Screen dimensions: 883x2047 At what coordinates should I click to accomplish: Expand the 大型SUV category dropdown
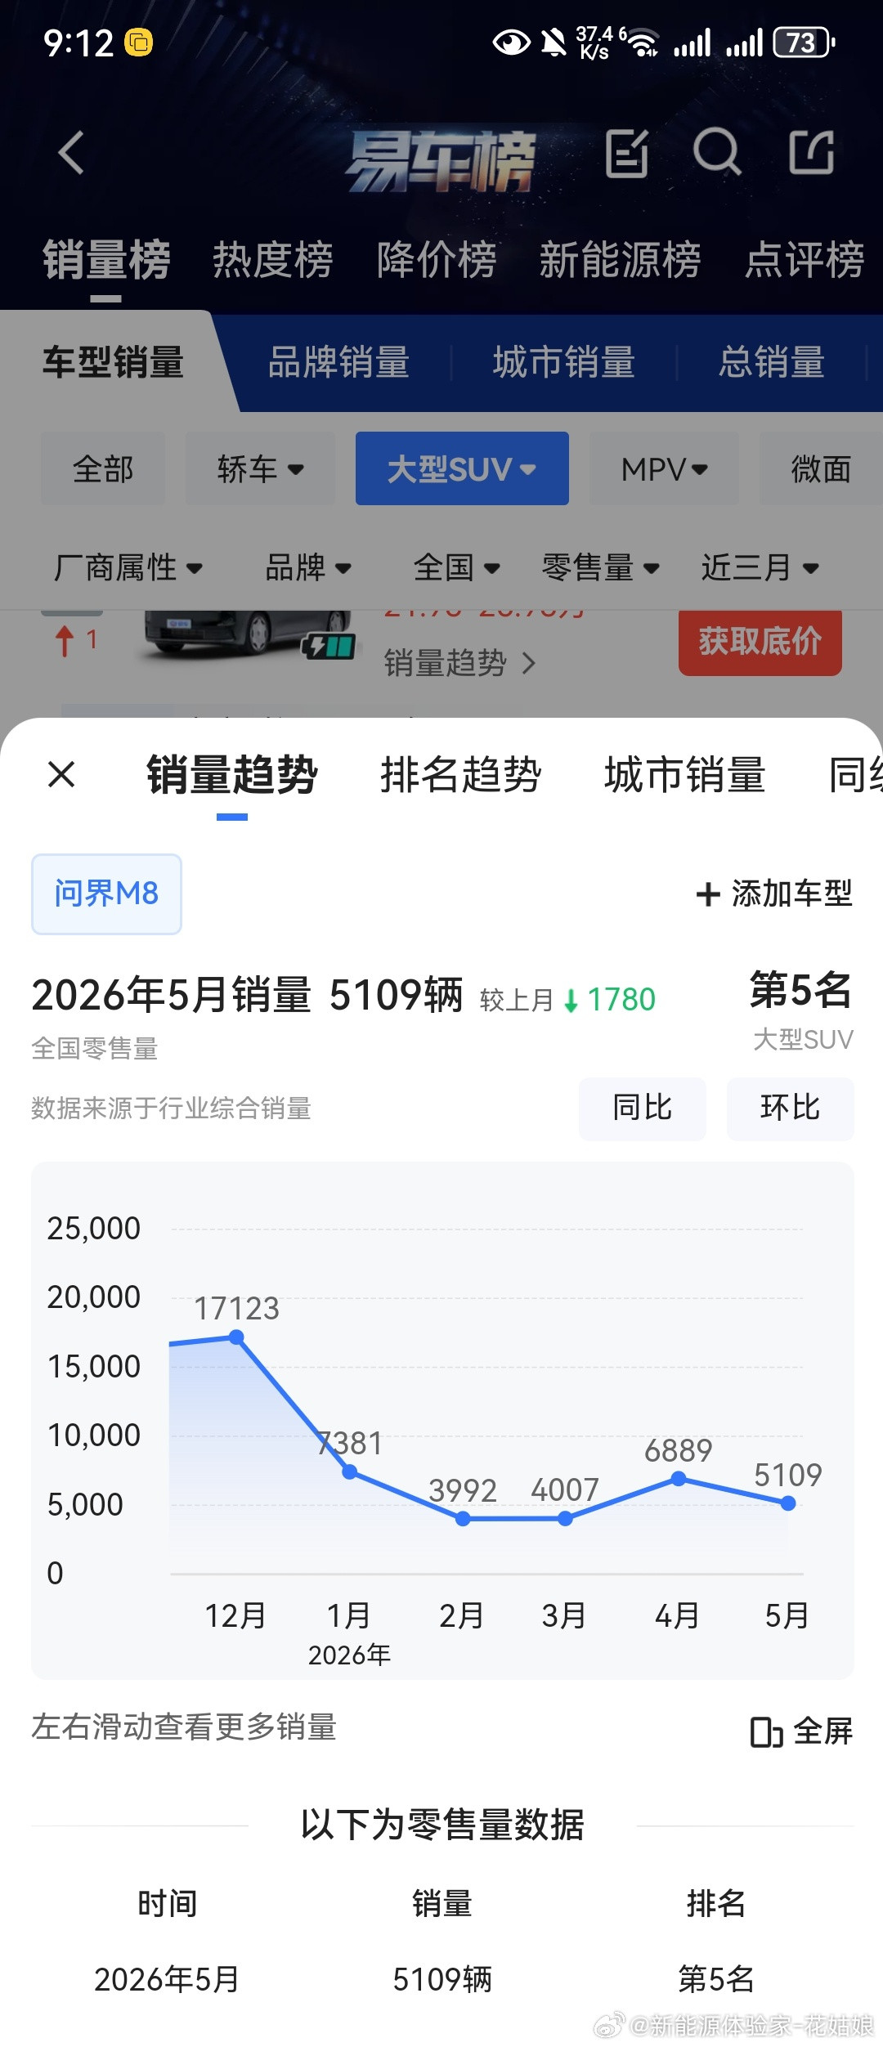462,468
